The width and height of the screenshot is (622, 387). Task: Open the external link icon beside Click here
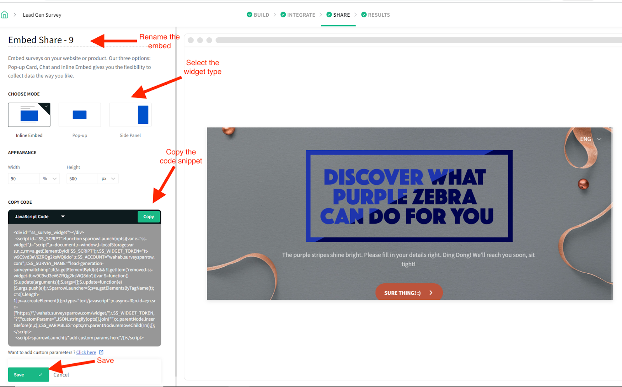tap(101, 352)
